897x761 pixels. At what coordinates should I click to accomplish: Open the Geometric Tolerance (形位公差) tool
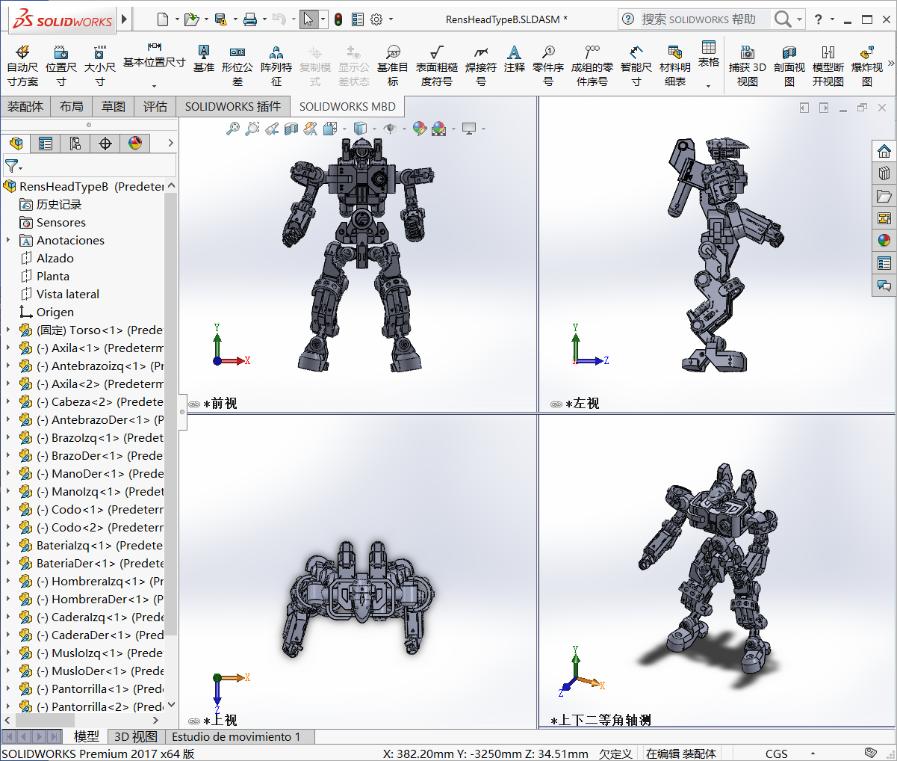(x=238, y=65)
